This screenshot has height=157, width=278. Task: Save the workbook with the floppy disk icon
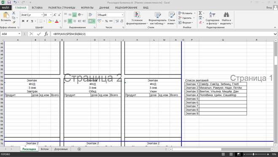(9, 2)
